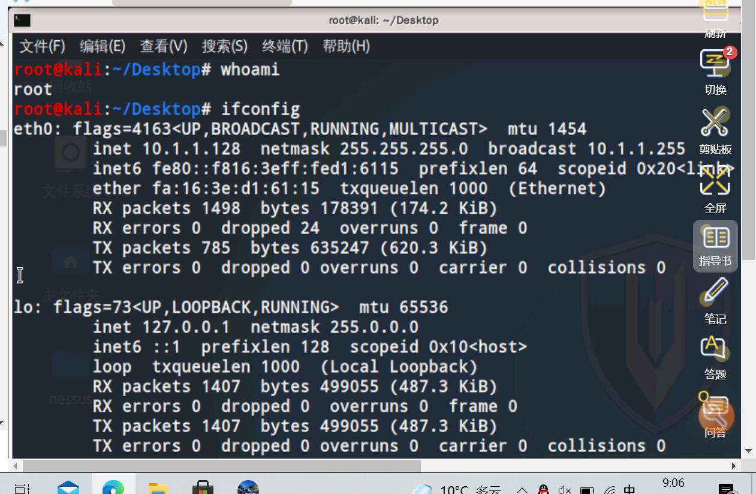Screen dimensions: 756x494
Task: Click the loopback address 127.0.0.1
Action: (x=186, y=327)
